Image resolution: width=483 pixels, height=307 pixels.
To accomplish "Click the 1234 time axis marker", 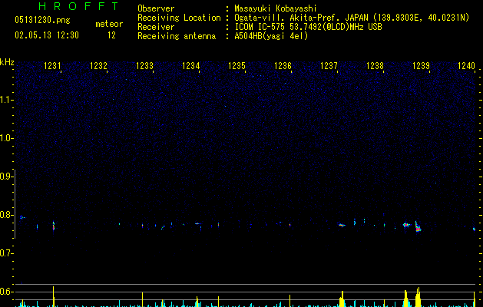I will click(190, 65).
